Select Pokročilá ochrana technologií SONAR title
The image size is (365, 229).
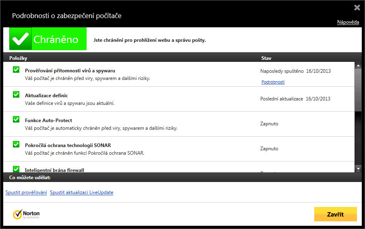click(68, 145)
